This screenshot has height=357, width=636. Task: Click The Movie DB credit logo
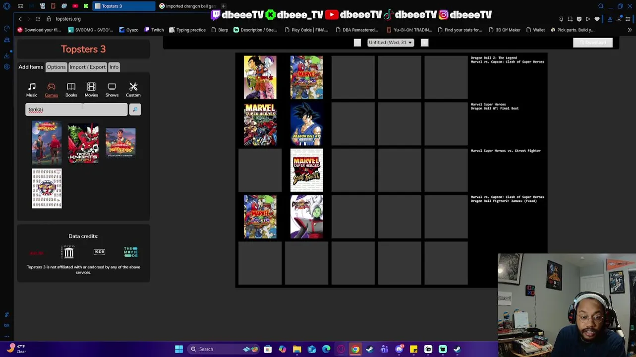[x=131, y=252]
